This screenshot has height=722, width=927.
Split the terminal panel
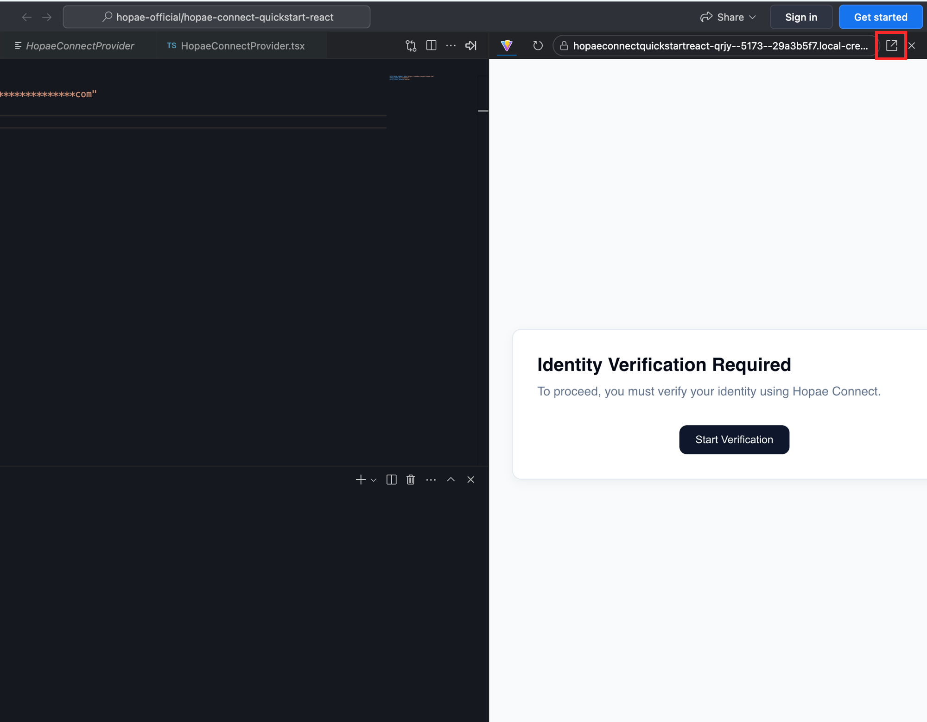click(391, 480)
